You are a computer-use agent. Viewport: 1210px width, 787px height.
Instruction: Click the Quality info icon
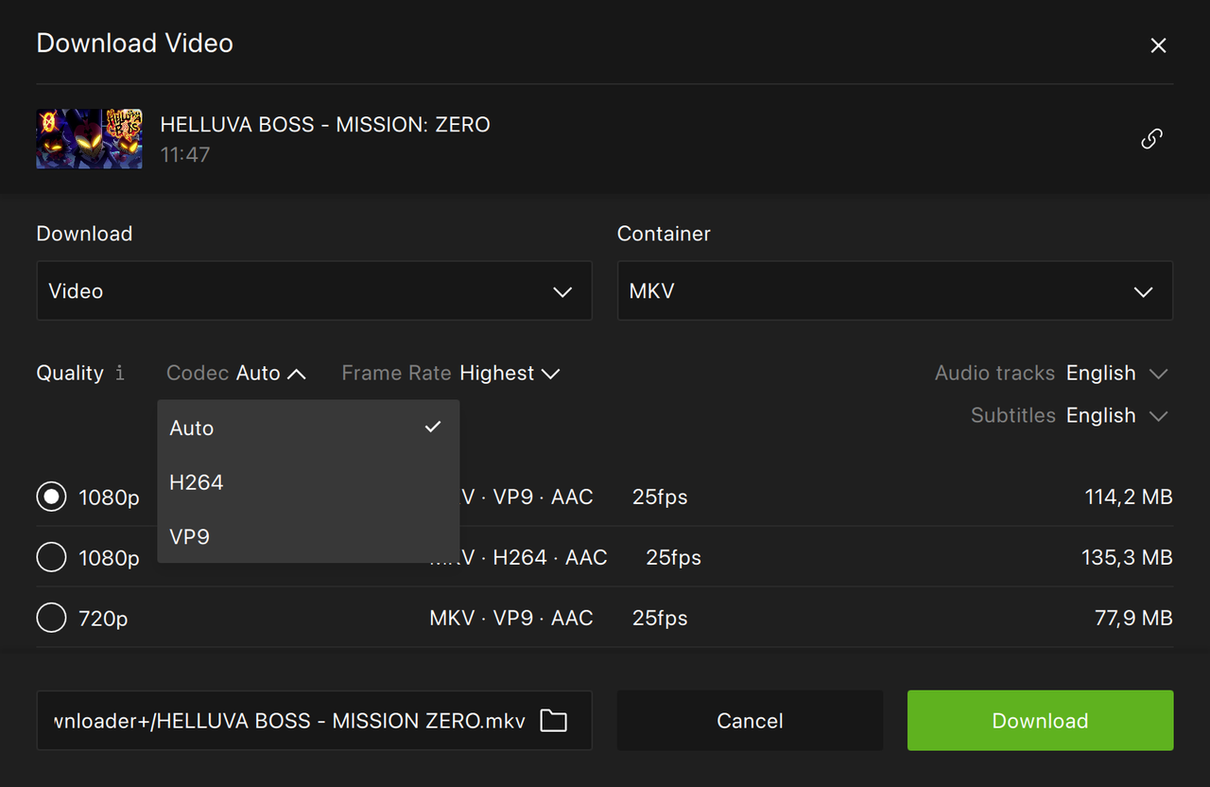[120, 373]
